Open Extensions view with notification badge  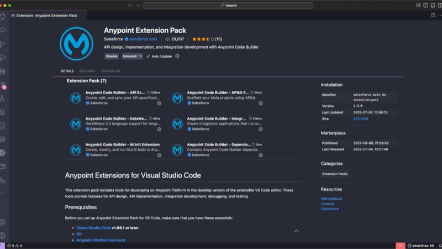3,85
